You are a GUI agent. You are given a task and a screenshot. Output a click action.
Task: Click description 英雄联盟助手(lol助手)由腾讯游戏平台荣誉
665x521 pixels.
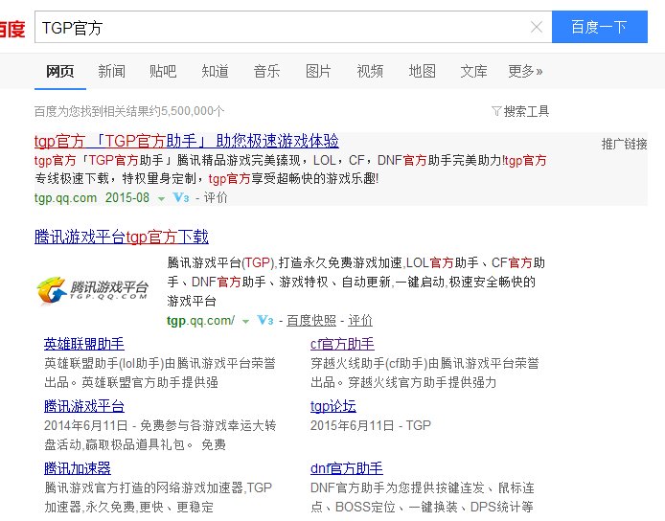[160, 363]
